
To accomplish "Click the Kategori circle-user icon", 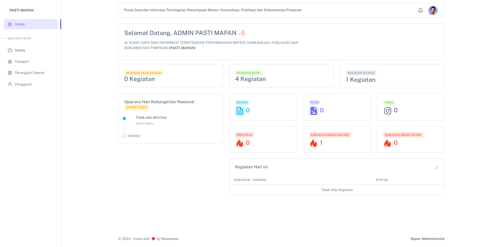I will point(10,62).
